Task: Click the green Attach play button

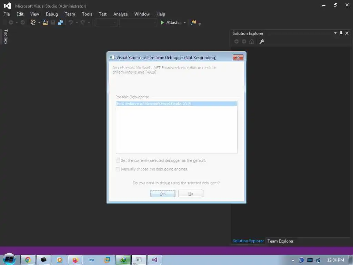Action: (162, 22)
